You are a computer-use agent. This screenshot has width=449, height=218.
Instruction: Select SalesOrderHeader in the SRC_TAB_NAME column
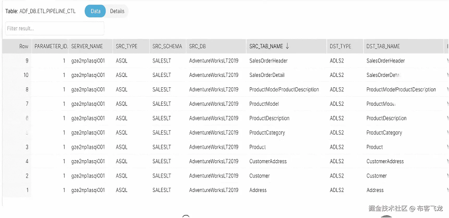point(268,61)
